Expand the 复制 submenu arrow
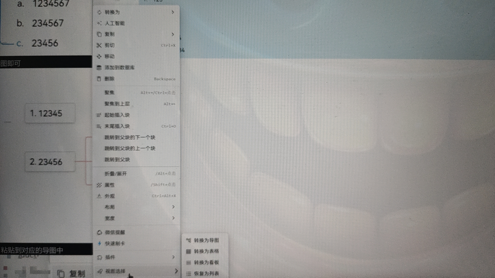This screenshot has width=495, height=278. pos(173,34)
